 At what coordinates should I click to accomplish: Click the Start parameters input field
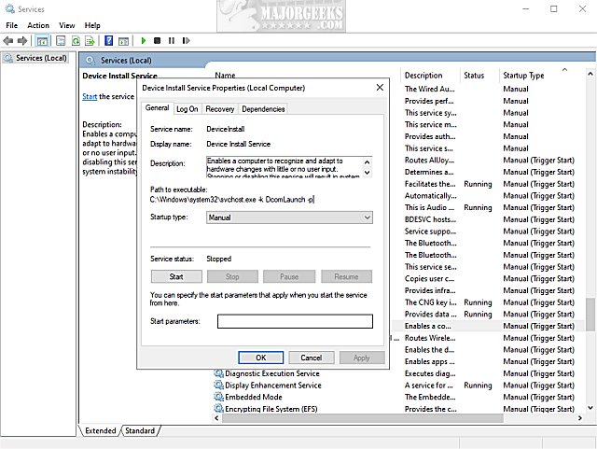pyautogui.click(x=295, y=321)
